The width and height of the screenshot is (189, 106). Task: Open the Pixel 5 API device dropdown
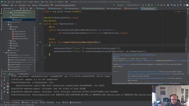(133, 5)
